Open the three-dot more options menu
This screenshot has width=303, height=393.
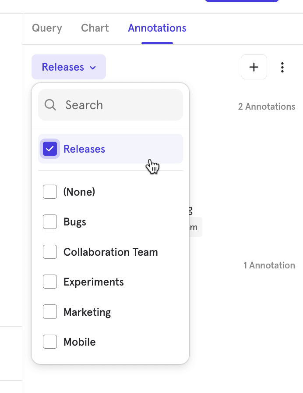point(282,67)
